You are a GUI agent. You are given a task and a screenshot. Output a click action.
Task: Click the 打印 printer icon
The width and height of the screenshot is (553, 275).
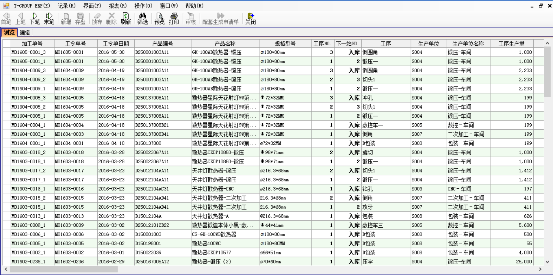click(x=174, y=18)
